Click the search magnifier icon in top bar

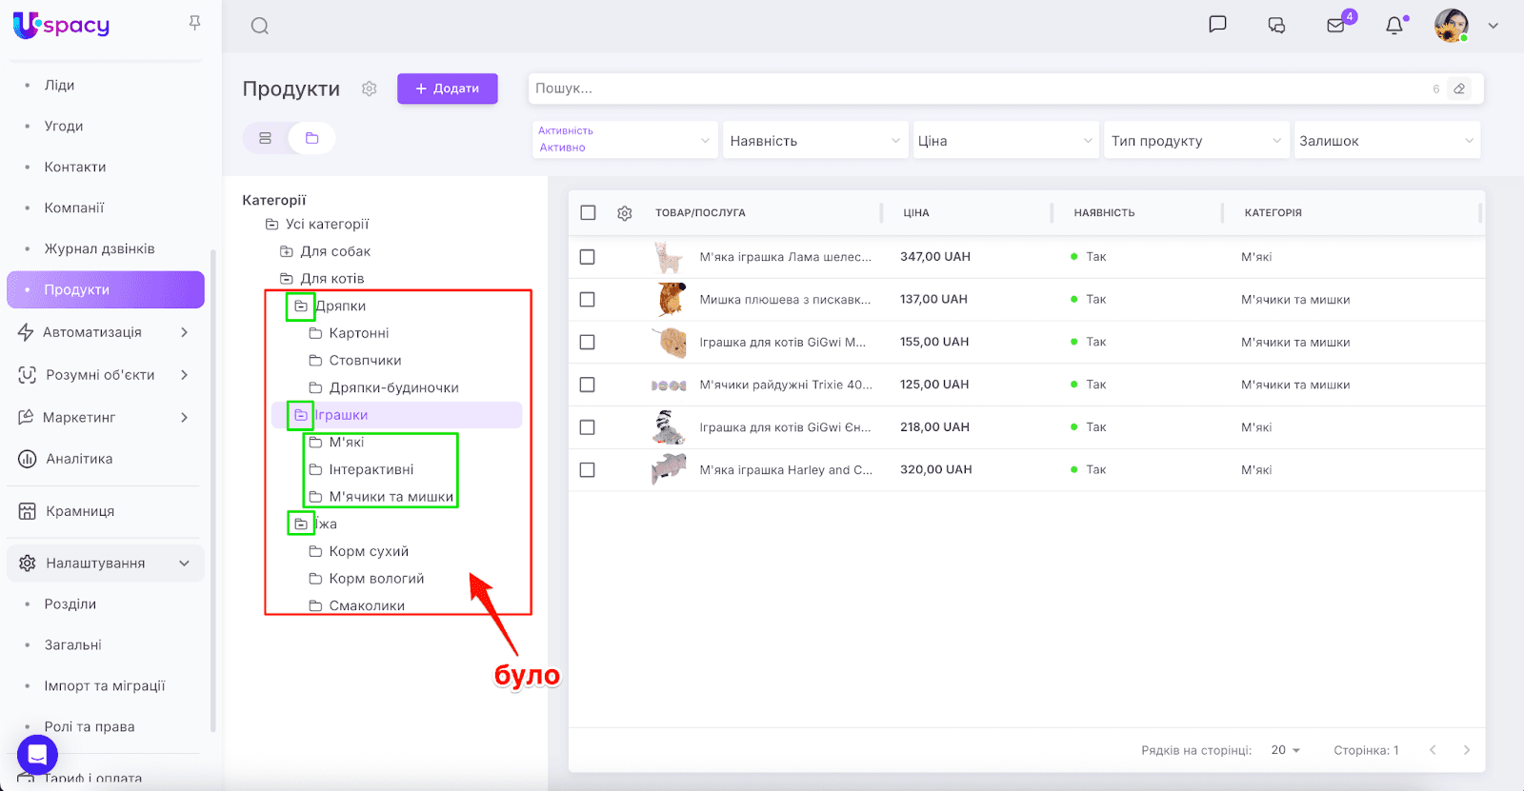259,26
